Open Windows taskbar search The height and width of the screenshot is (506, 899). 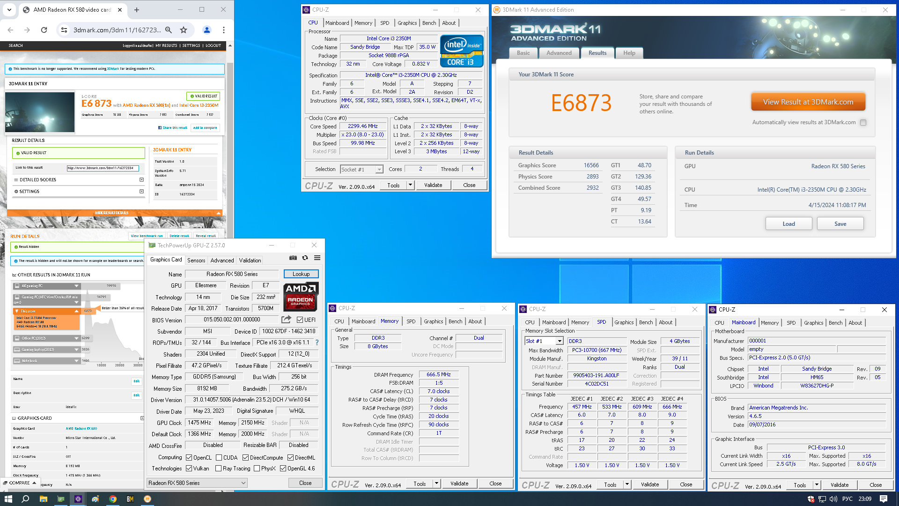pyautogui.click(x=25, y=499)
